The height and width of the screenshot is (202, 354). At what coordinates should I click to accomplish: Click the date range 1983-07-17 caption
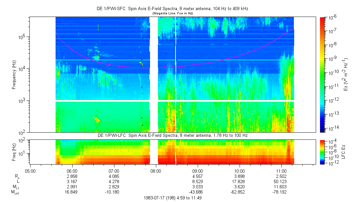(173, 198)
